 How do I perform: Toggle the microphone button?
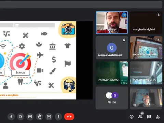pyautogui.click(x=11, y=117)
